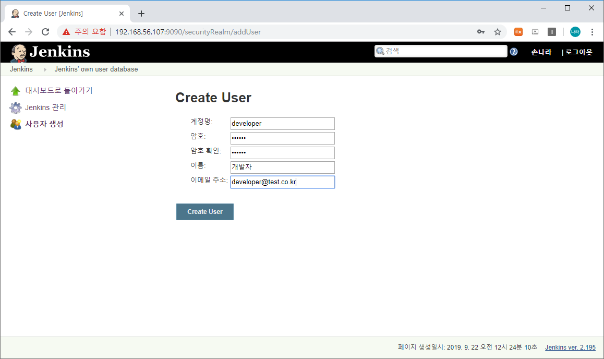Click the gear icon for Jenkins 관리
The image size is (604, 359).
coord(16,107)
